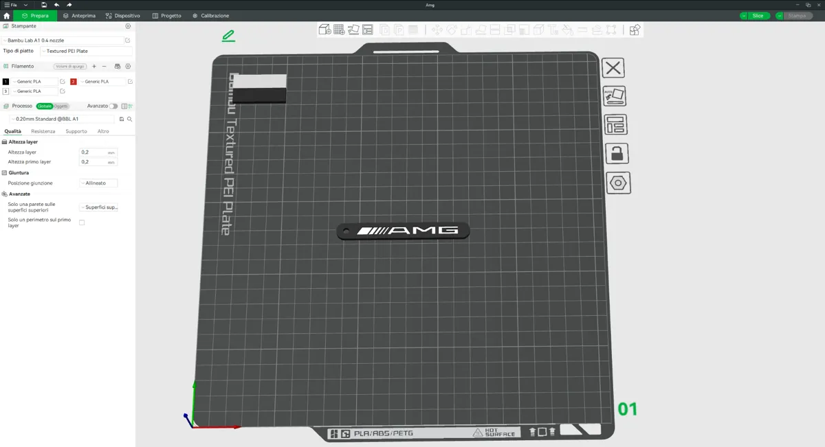Open the Slice button dropdown arrow
The width and height of the screenshot is (825, 447).
tap(744, 16)
